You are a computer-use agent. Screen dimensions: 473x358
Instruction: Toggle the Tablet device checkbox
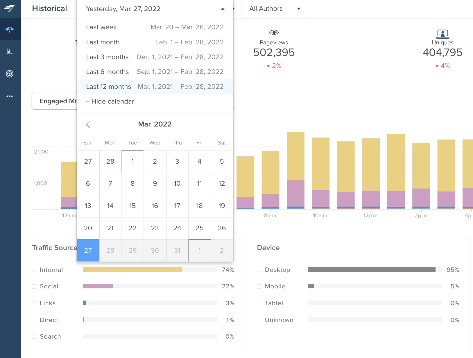259,303
